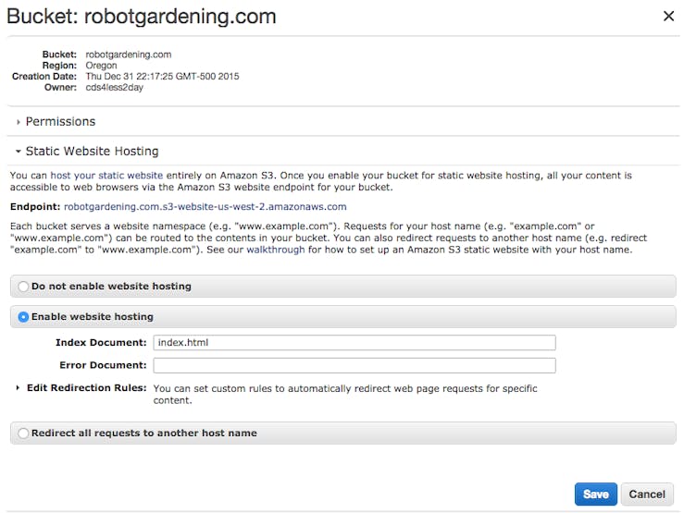Click the Permissions section header

tap(60, 121)
